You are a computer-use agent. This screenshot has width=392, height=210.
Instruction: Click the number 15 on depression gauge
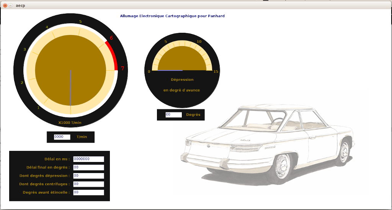(x=216, y=72)
